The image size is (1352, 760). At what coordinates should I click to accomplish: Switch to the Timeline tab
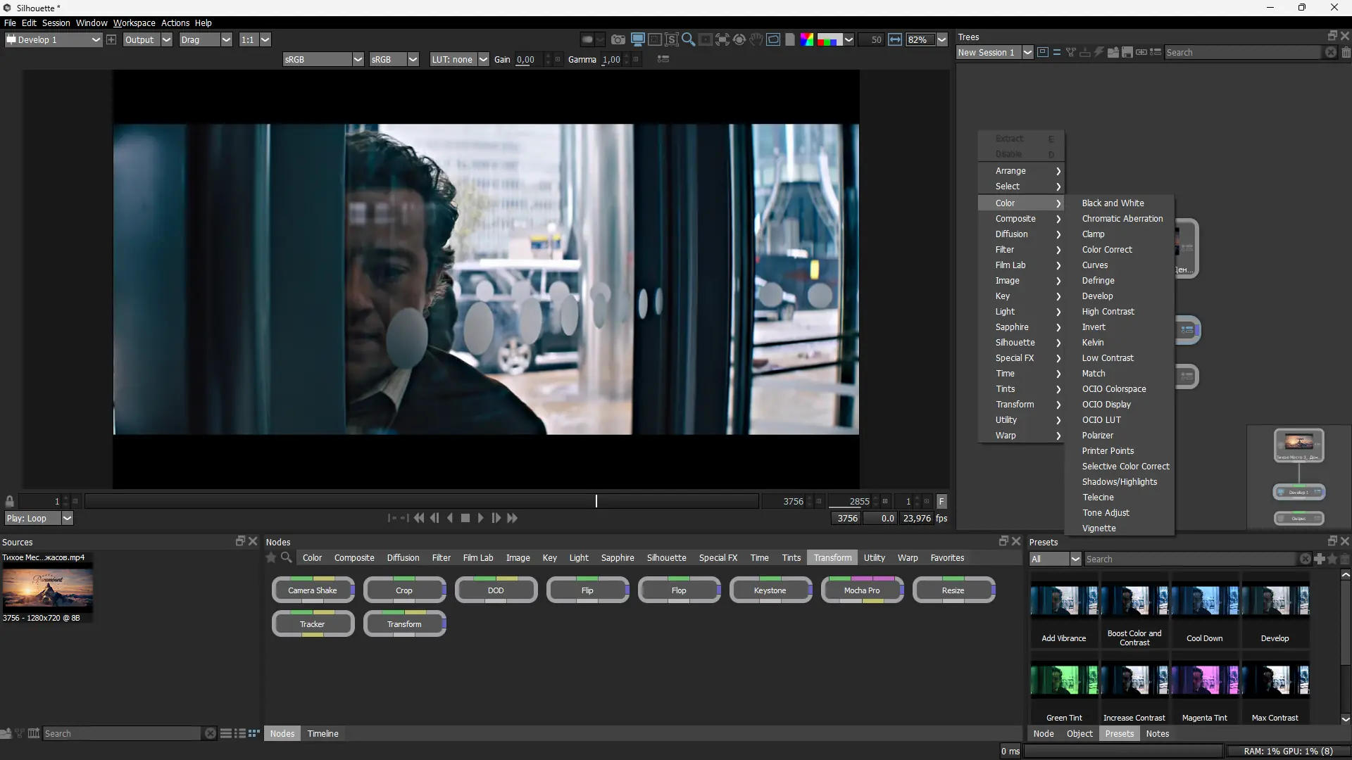point(323,734)
